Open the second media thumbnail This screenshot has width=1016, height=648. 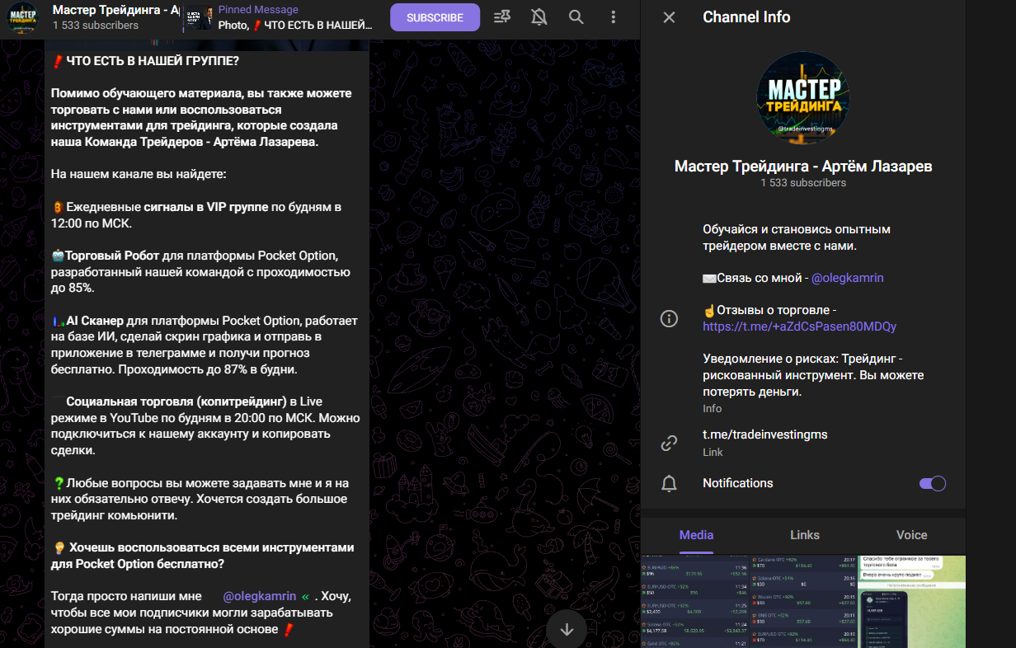tap(803, 601)
